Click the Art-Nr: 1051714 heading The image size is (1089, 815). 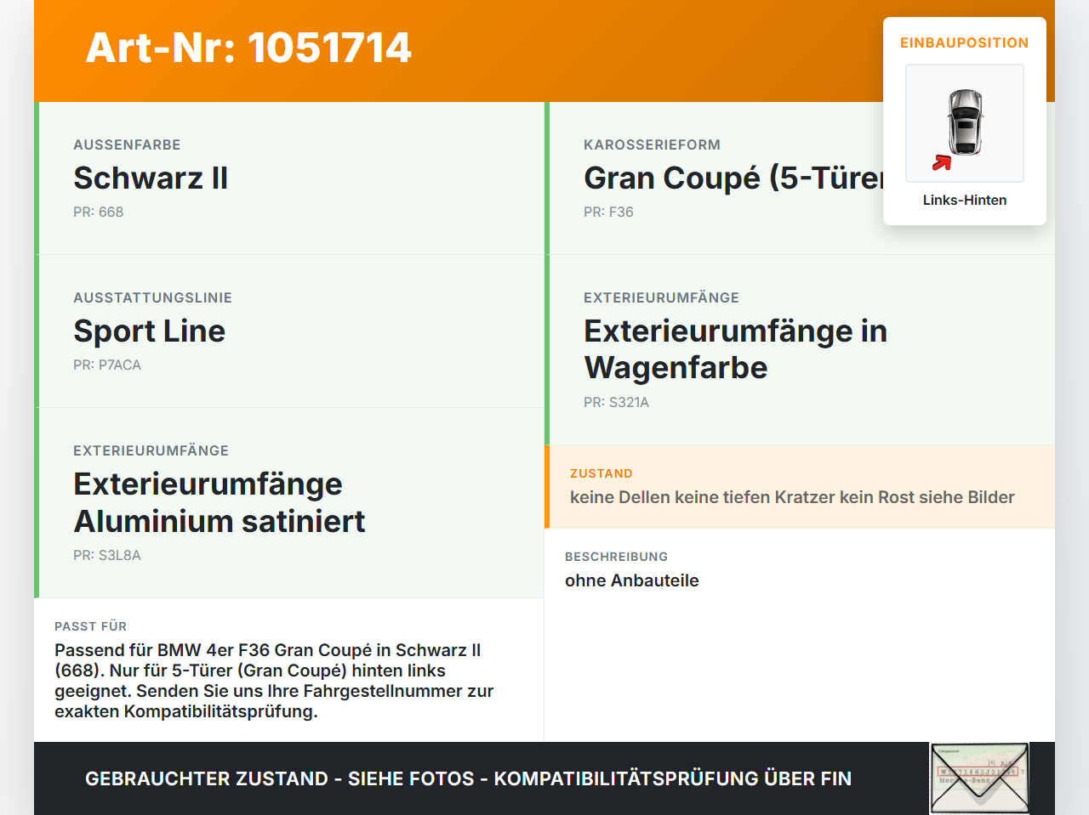(x=248, y=48)
